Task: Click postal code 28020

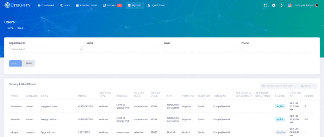Action: 154,132
